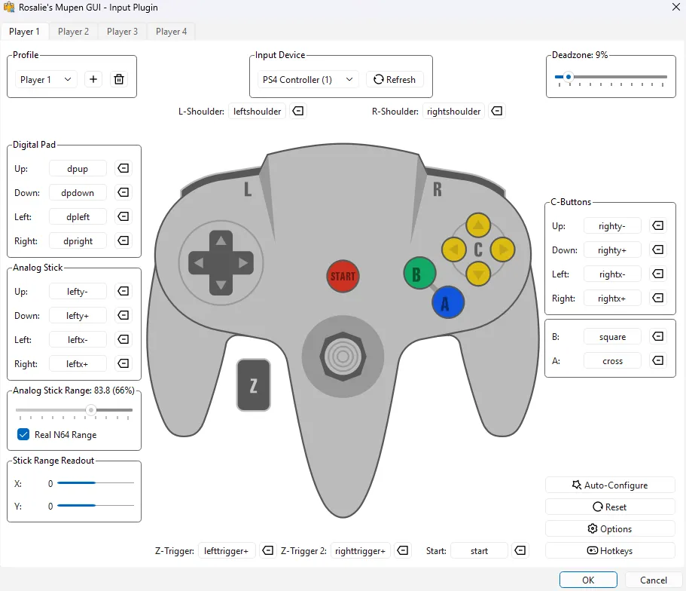
Task: Clear the Digital Pad Down binding icon
Action: [x=123, y=192]
